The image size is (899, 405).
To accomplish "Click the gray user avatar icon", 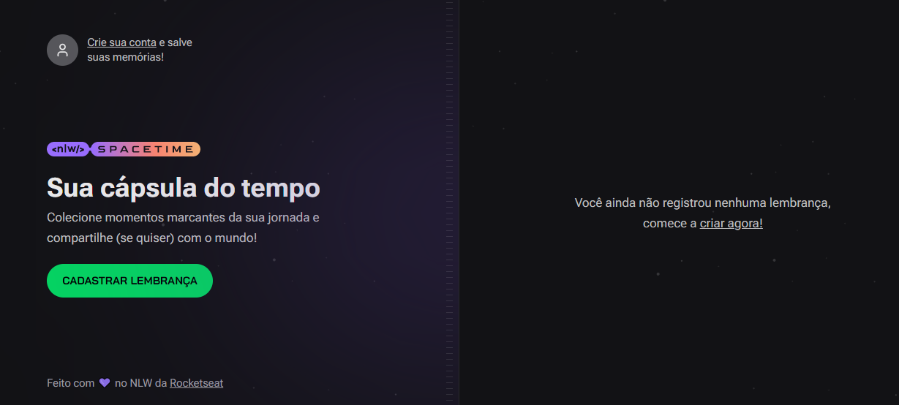I will click(62, 50).
